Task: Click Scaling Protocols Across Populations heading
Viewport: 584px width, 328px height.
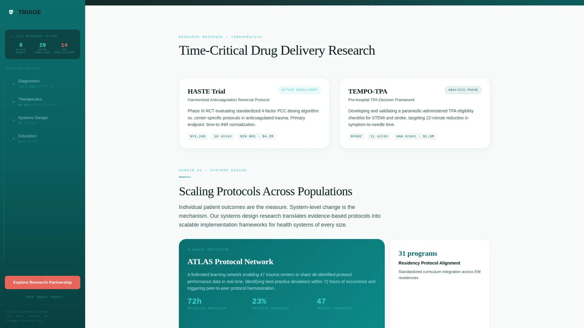Action: click(266, 191)
